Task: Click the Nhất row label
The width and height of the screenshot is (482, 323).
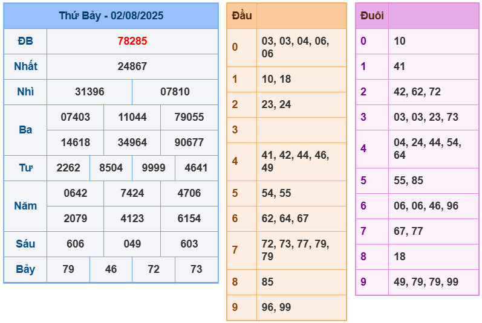Action: pyautogui.click(x=25, y=66)
